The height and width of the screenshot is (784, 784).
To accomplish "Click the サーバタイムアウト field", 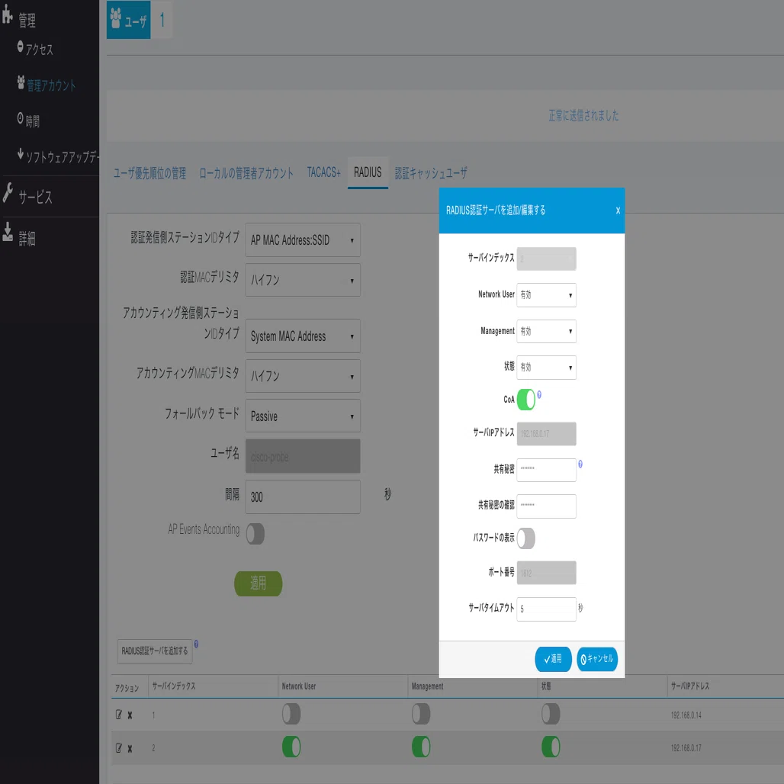I will point(546,609).
